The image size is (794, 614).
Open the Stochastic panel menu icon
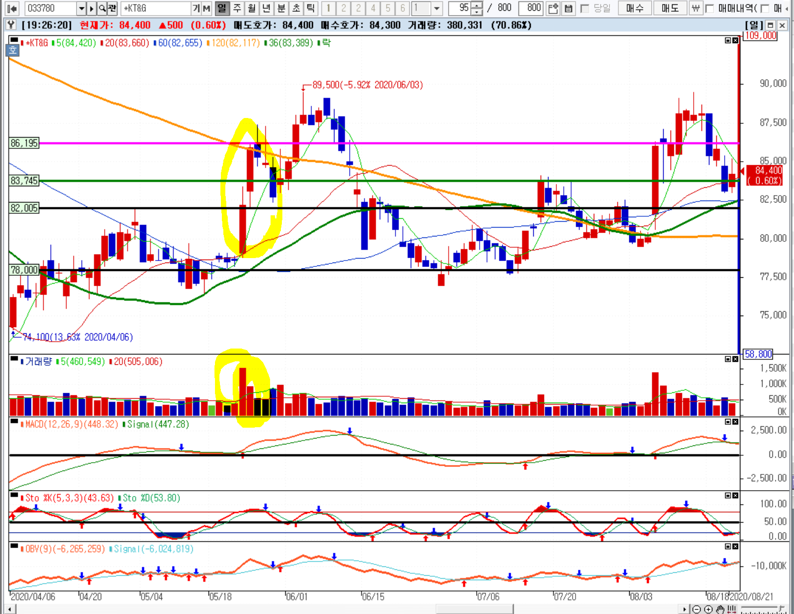coord(14,495)
